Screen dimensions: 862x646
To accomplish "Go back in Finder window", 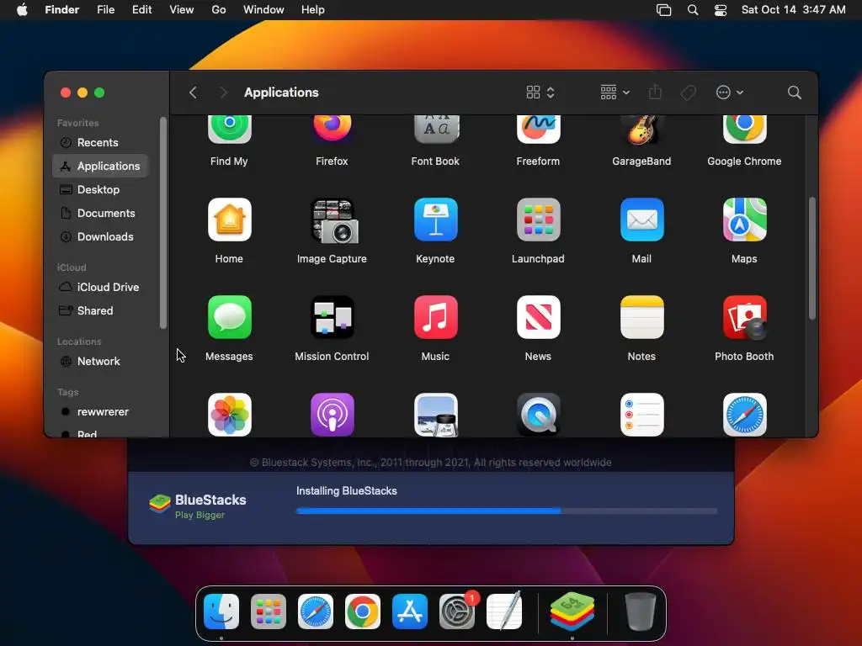I will click(193, 93).
